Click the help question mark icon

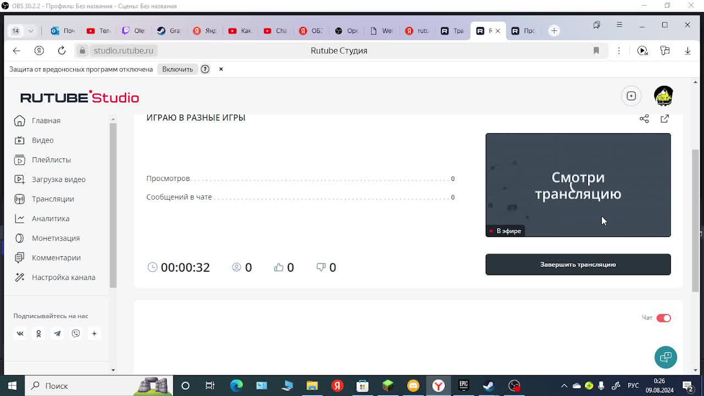[205, 69]
